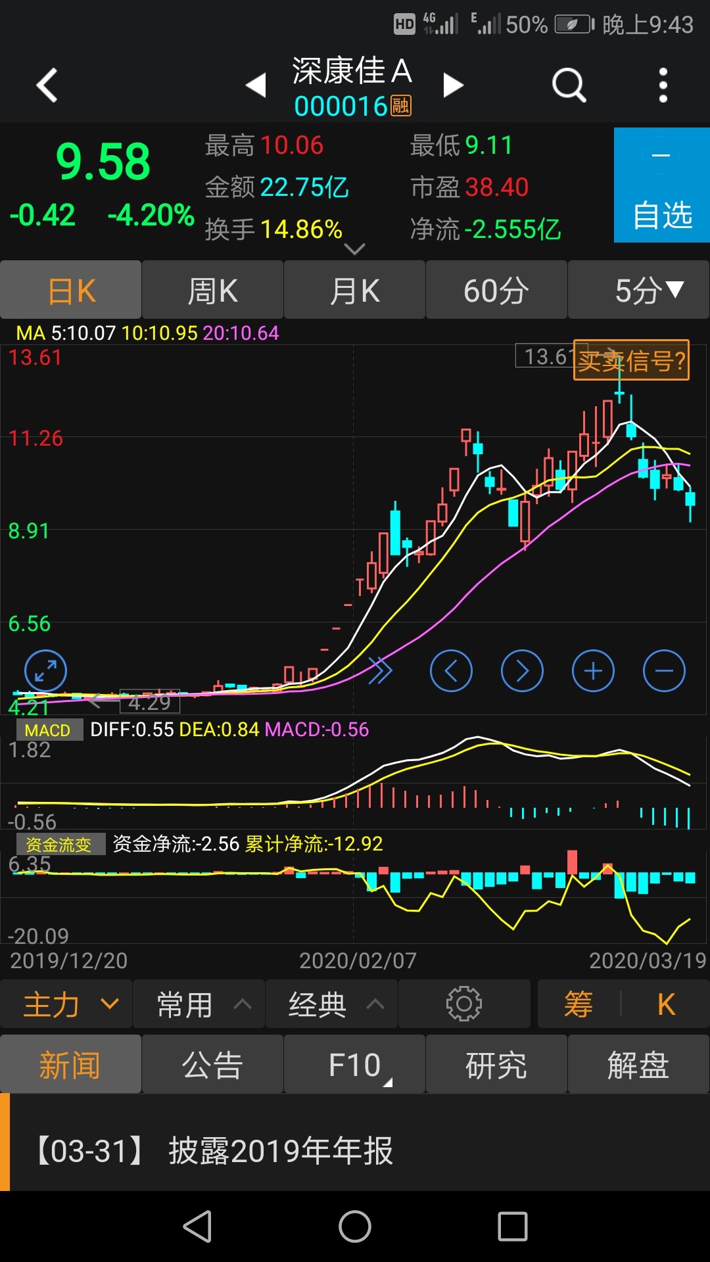The width and height of the screenshot is (710, 1262).
Task: Tap the DIFF:0.55 MACD readout
Action: coord(131,730)
